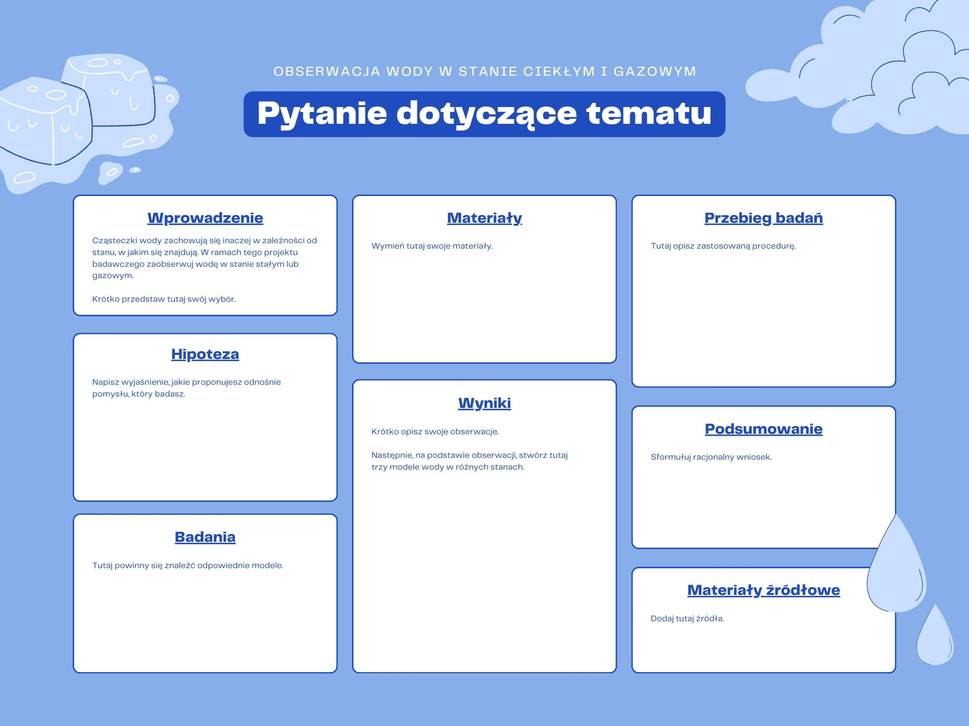This screenshot has height=726, width=969.
Task: Select text 'Krótko przedstaw tutaj swój wybór.'
Action: (164, 299)
